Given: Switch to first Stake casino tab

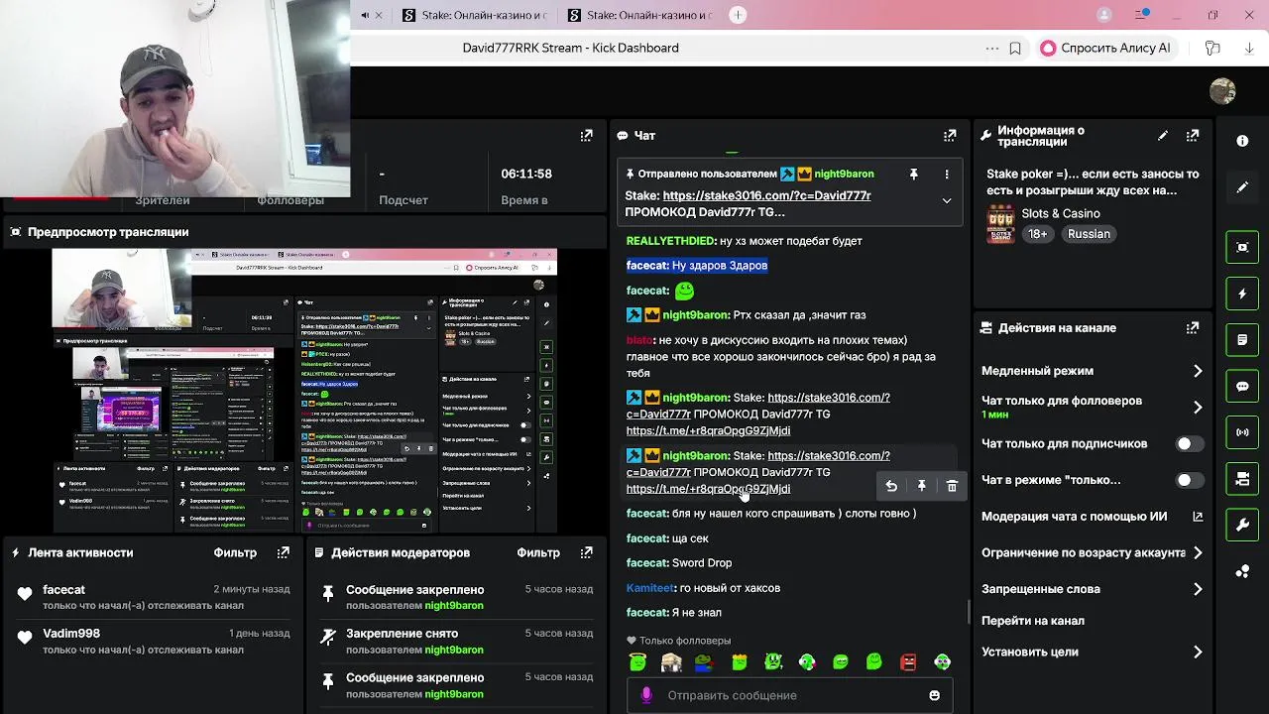Looking at the screenshot, I should [x=476, y=15].
